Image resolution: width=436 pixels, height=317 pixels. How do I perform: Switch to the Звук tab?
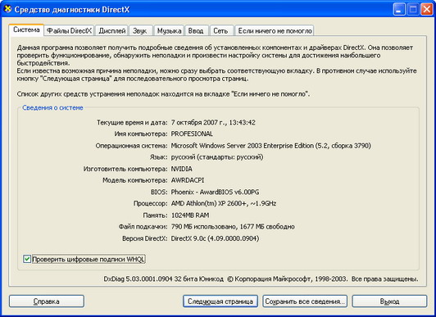click(x=140, y=31)
